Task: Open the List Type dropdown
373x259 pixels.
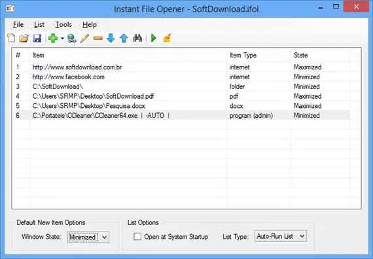Action: 281,236
